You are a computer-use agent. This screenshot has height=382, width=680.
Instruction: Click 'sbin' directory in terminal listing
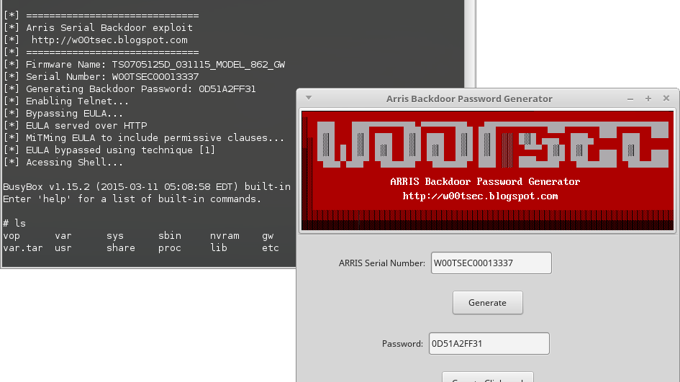click(x=170, y=235)
